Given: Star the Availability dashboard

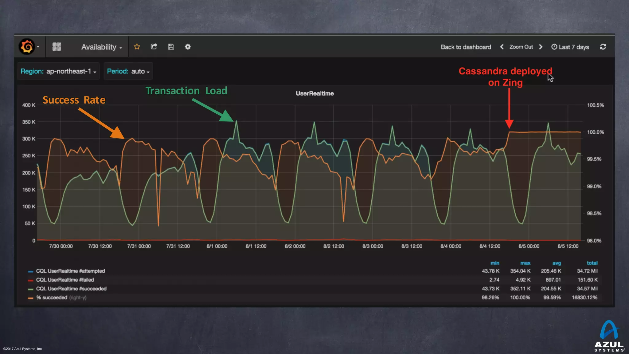Looking at the screenshot, I should (137, 47).
